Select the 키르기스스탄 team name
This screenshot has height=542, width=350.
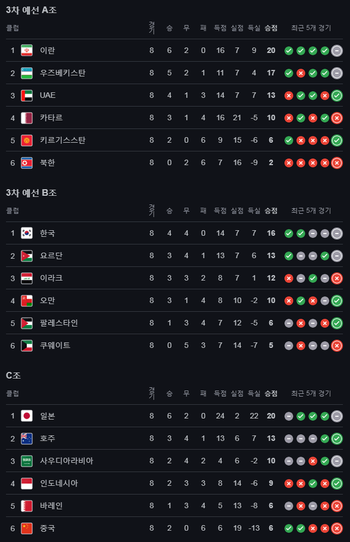(63, 140)
